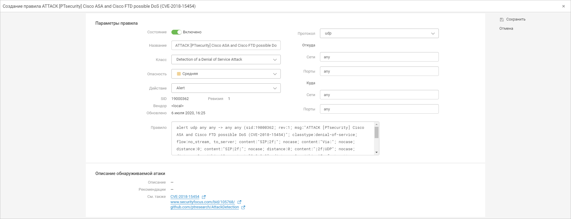Screen dimensions: 571x219
Task: Open github.com/ptresearch/AttackDetection link
Action: tap(205, 207)
